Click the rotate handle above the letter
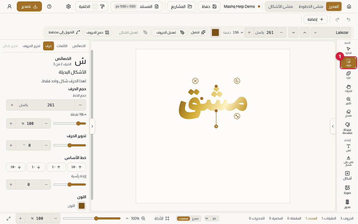This screenshot has width=358, height=224. (x=237, y=81)
